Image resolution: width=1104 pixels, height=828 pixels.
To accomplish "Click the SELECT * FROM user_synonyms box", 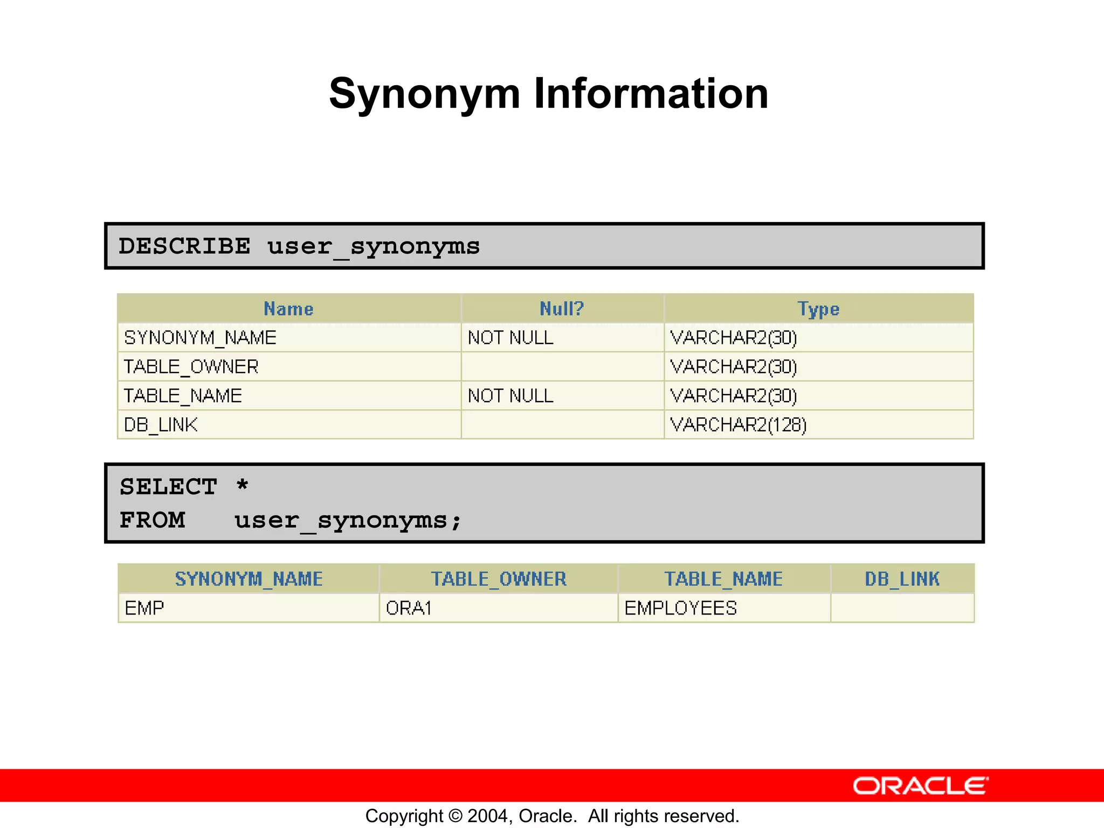I will click(x=544, y=503).
